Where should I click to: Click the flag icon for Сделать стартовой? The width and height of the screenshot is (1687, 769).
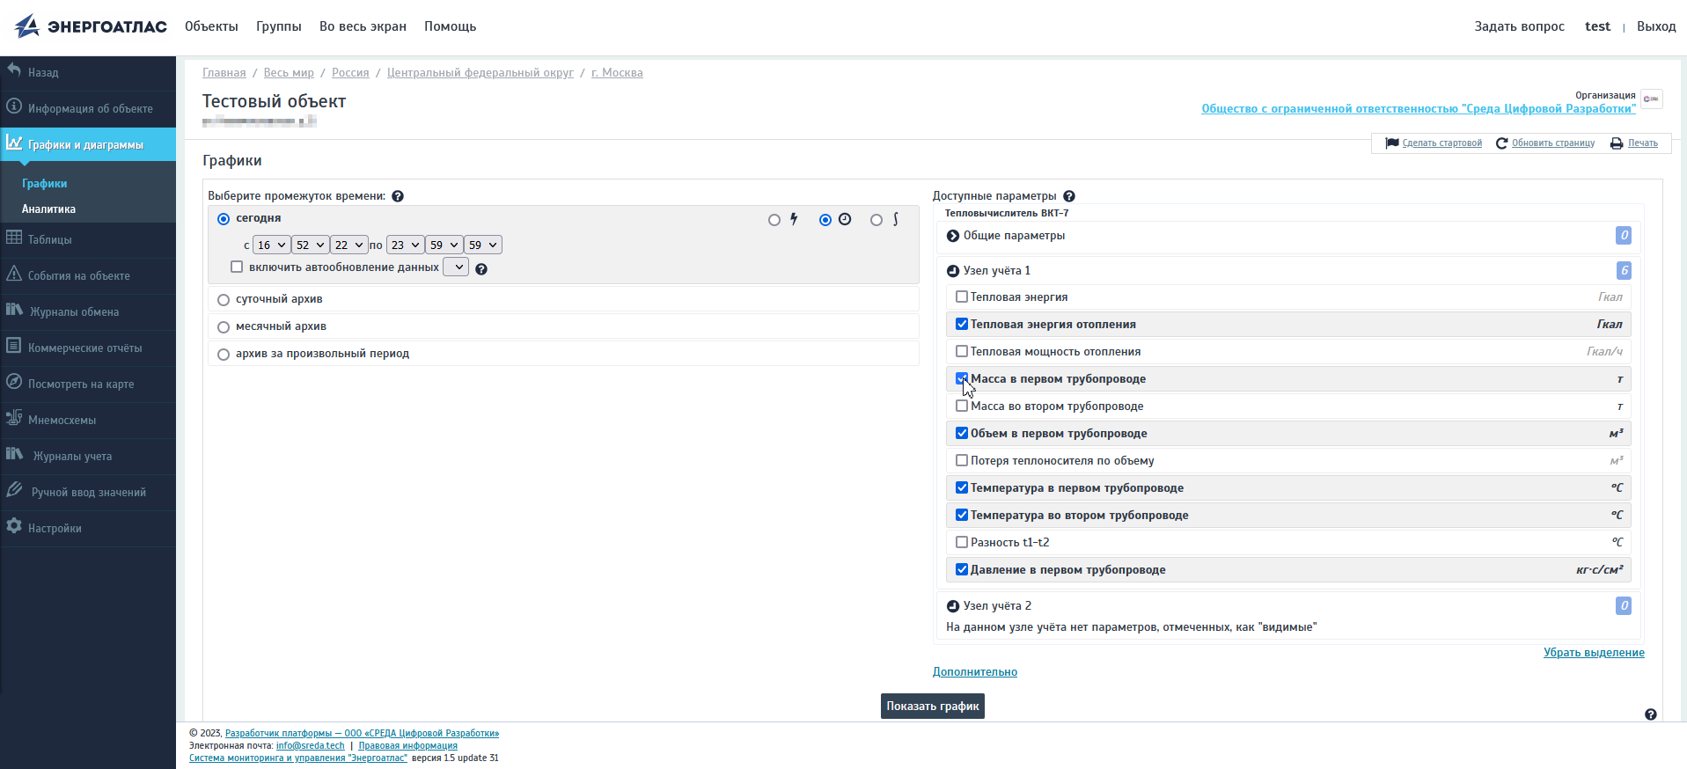click(x=1392, y=143)
